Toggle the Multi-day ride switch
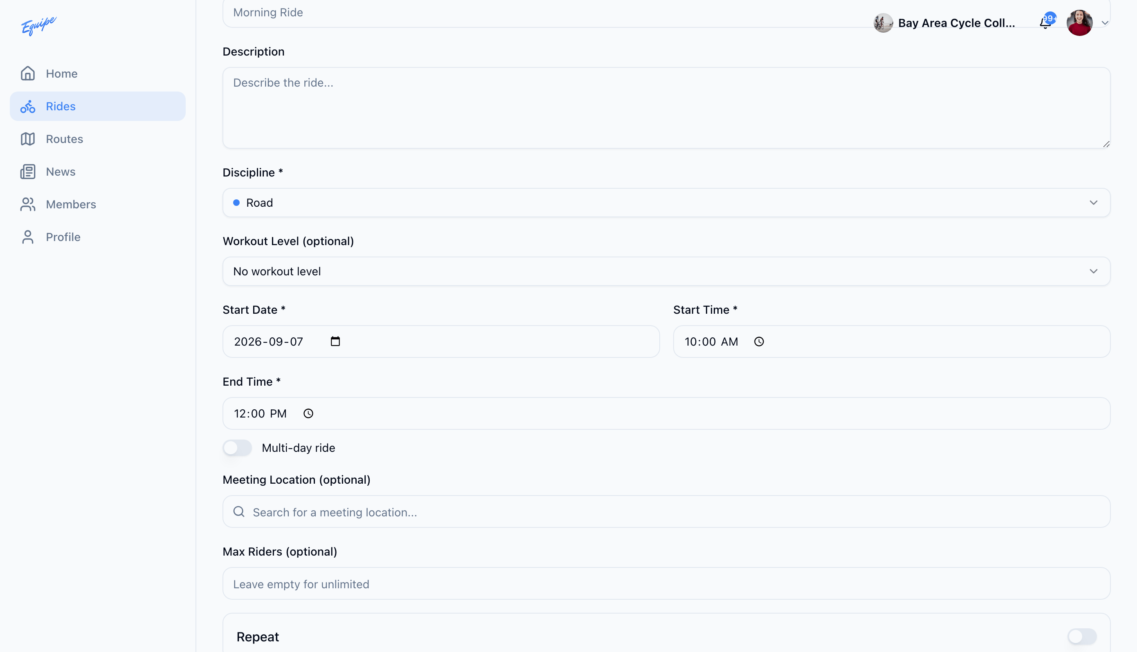Image resolution: width=1137 pixels, height=652 pixels. (238, 448)
